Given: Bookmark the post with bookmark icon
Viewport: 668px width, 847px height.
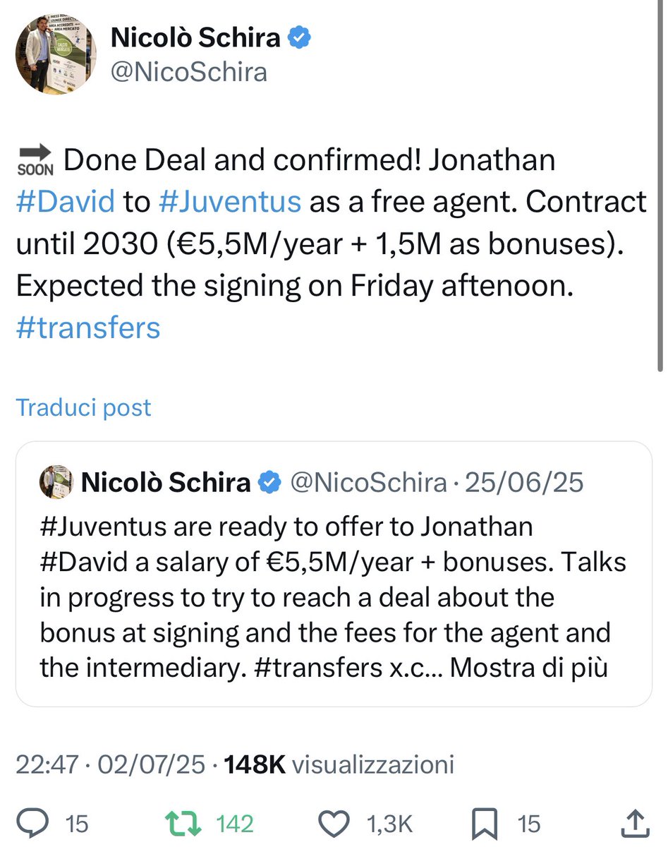Looking at the screenshot, I should pos(486,823).
